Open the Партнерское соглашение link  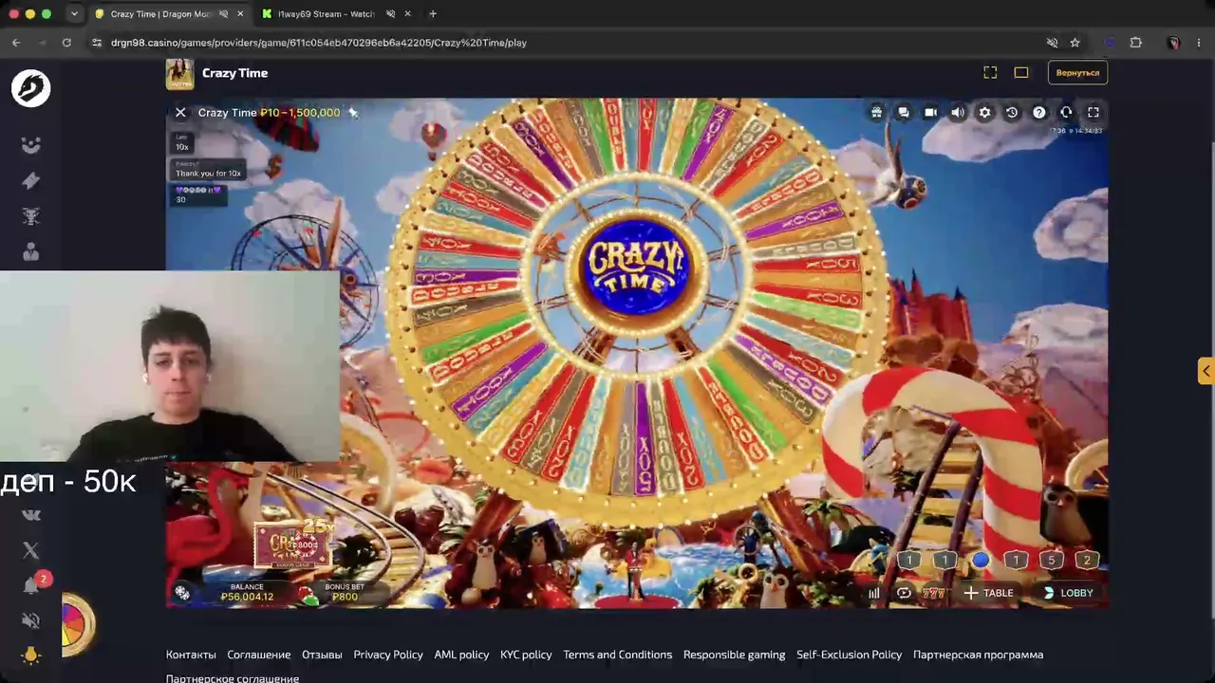pos(233,677)
